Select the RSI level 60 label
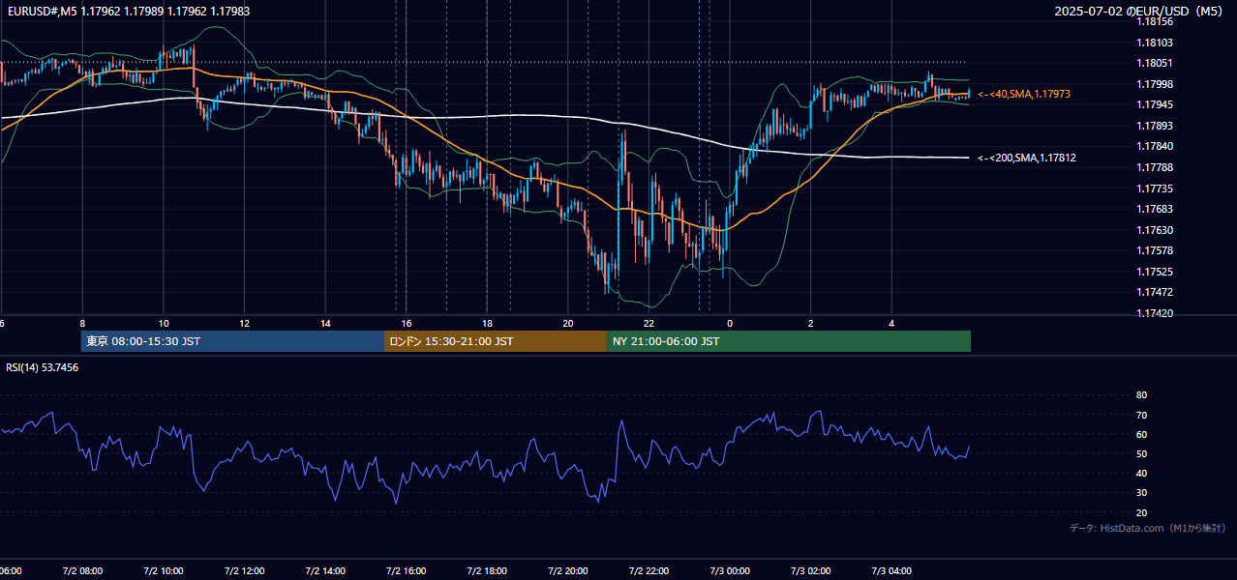The height and width of the screenshot is (580, 1237). point(1142,434)
